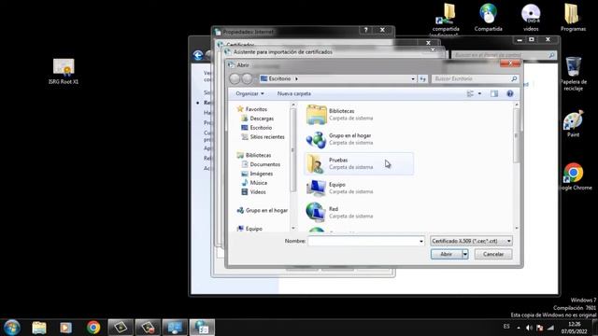
Task: Open File Explorer from the taskbar
Action: point(39,328)
